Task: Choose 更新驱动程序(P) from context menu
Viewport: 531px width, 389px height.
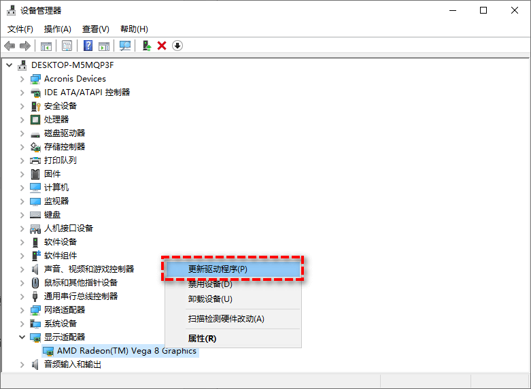Action: point(218,269)
